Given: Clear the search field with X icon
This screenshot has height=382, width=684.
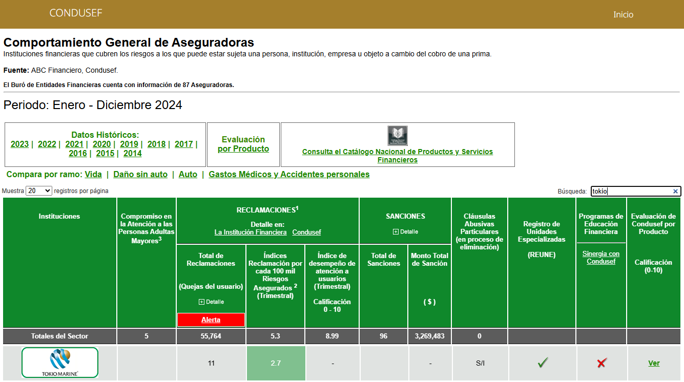Looking at the screenshot, I should pyautogui.click(x=675, y=192).
